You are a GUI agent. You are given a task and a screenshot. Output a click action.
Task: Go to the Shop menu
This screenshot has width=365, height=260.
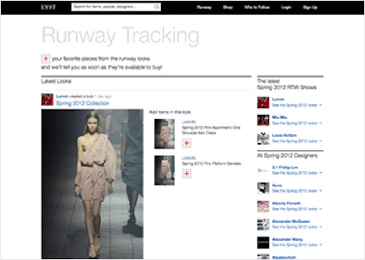[228, 7]
